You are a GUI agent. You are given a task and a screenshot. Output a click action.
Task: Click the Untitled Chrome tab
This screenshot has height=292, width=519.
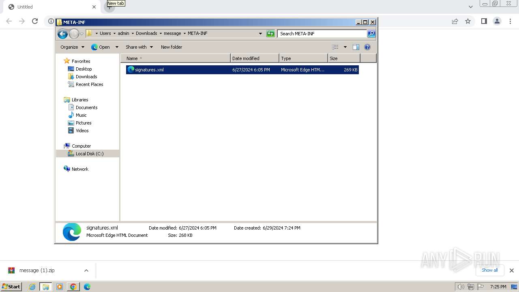(52, 7)
